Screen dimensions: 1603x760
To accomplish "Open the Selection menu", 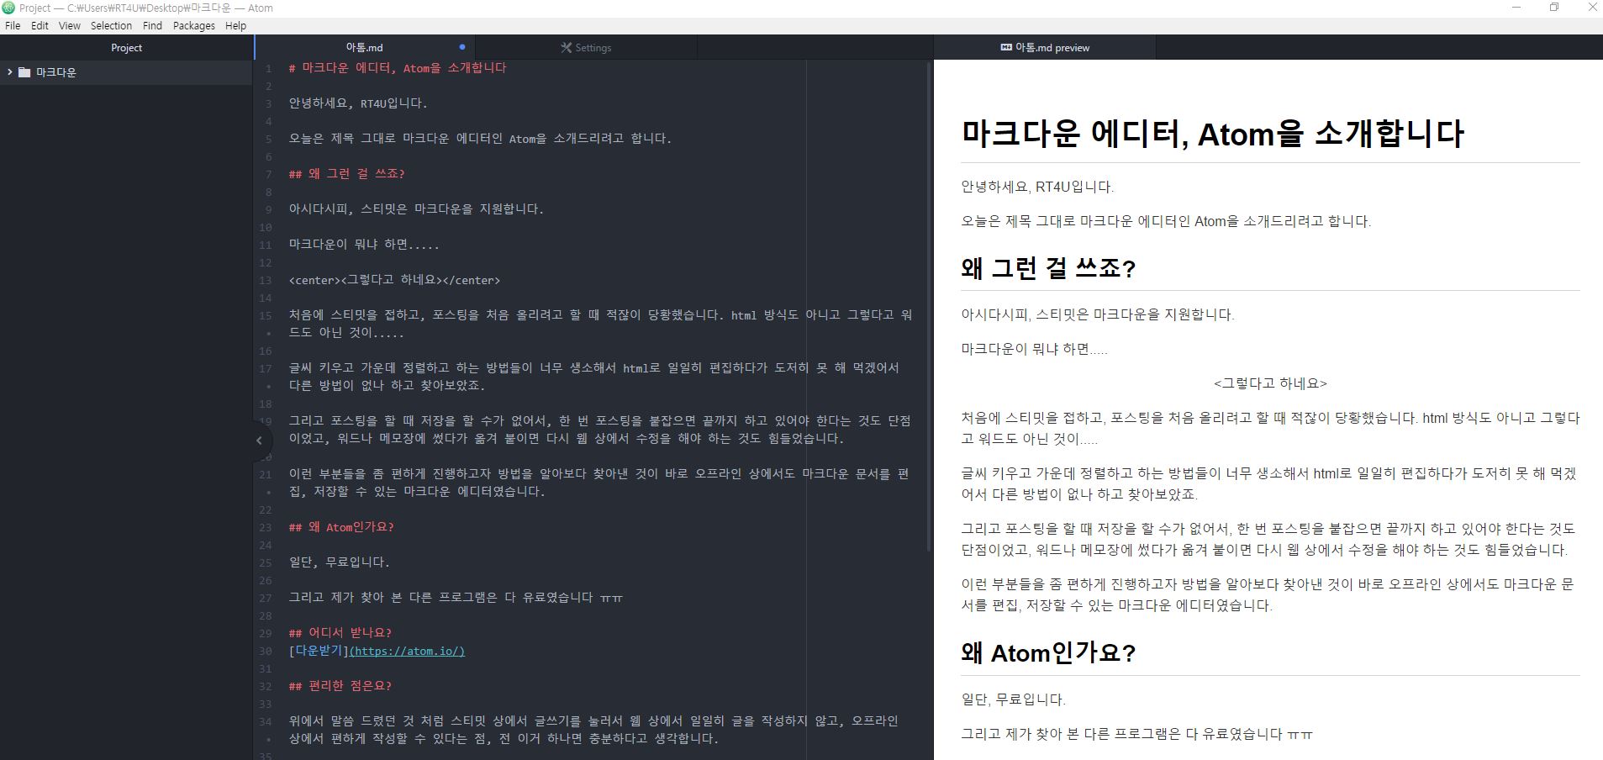I will click(x=111, y=25).
